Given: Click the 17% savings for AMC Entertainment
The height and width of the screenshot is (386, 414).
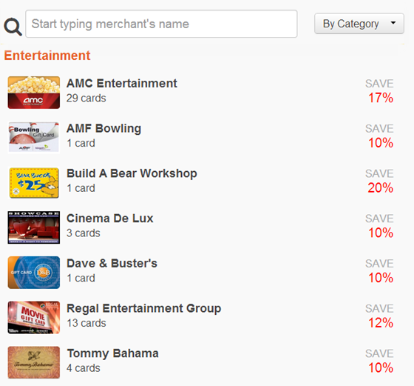Looking at the screenshot, I should 381,98.
